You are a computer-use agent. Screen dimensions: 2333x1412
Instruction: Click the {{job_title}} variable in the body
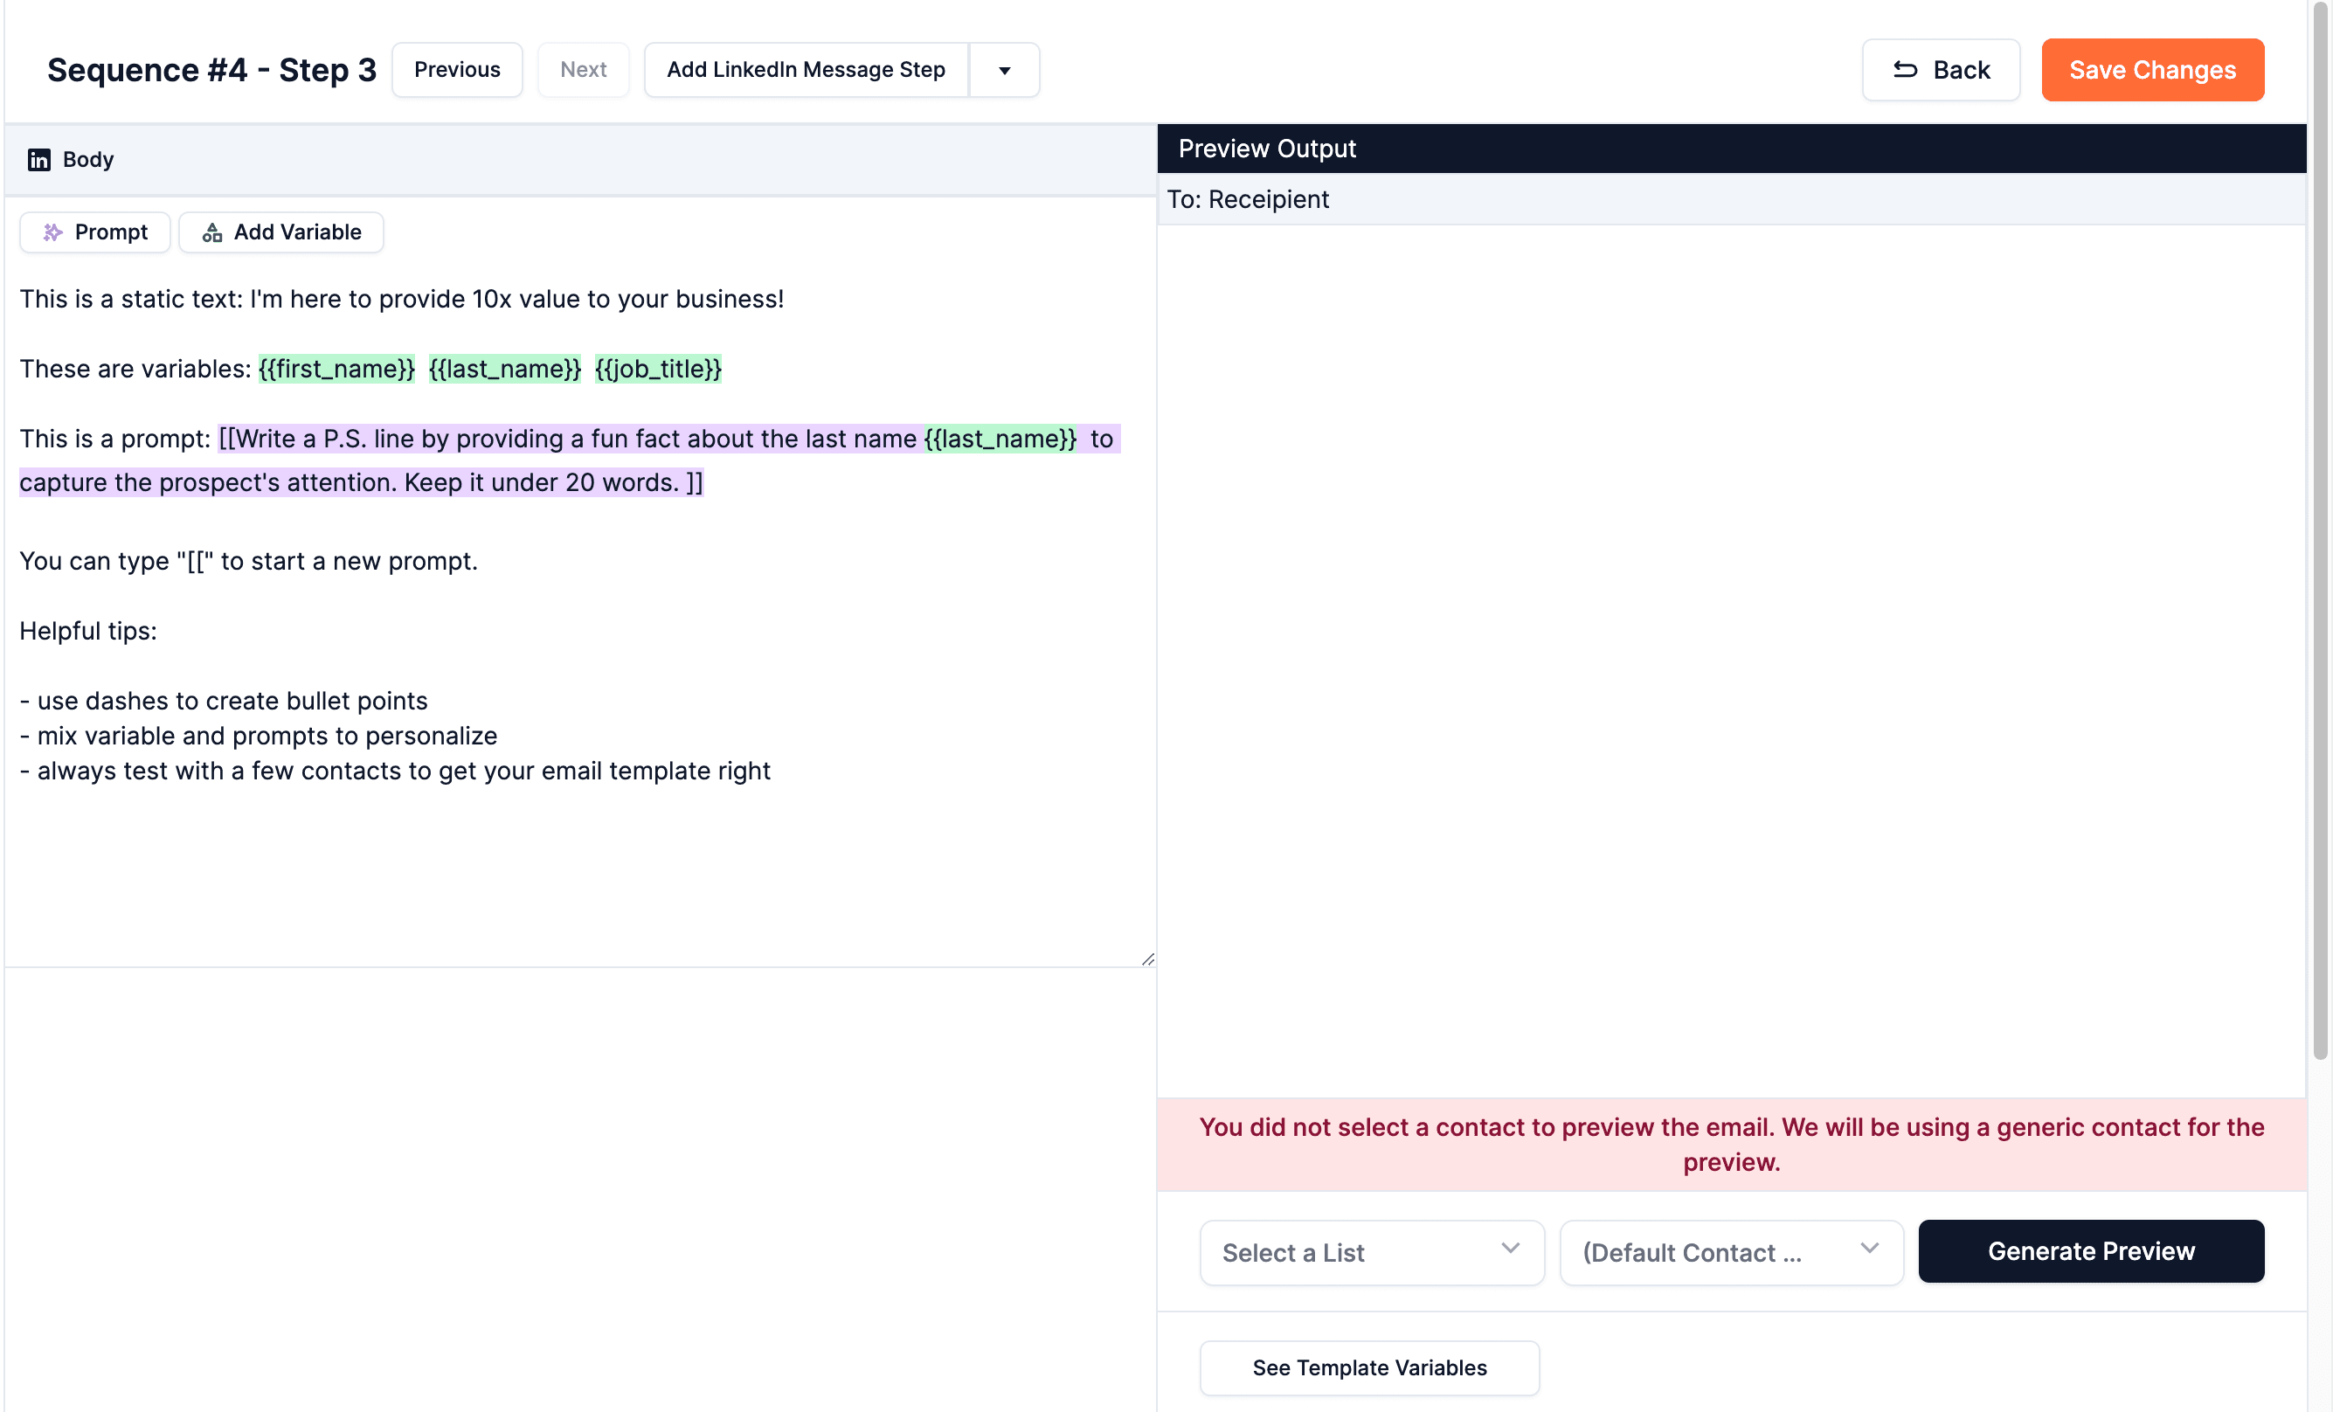[658, 369]
